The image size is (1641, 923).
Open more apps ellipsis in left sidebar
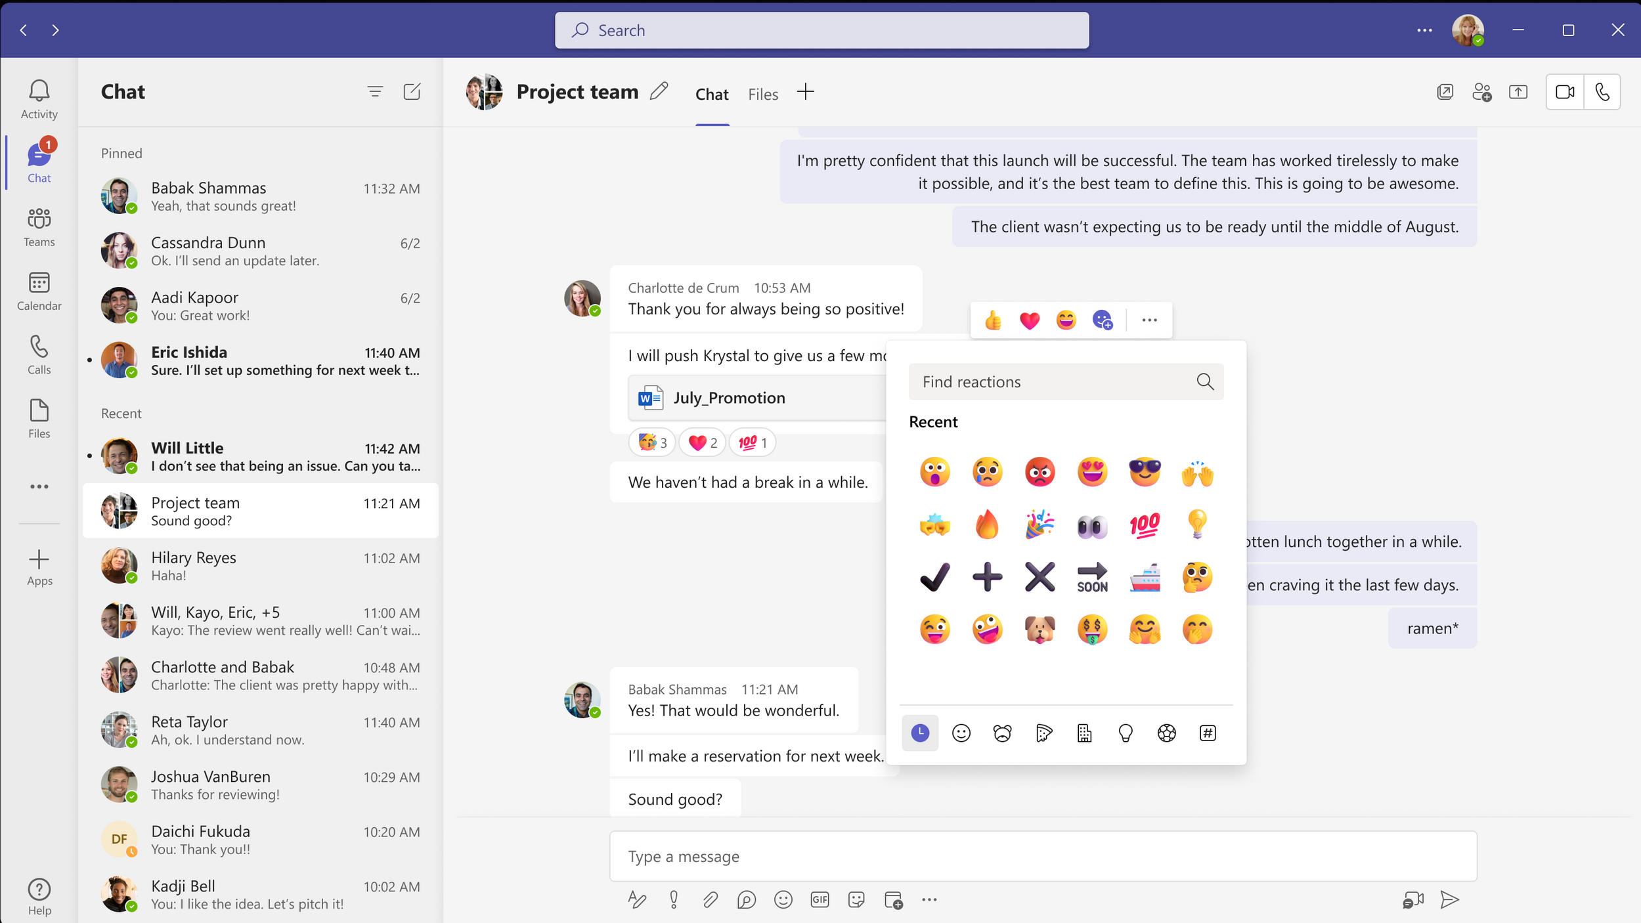pyautogui.click(x=39, y=486)
